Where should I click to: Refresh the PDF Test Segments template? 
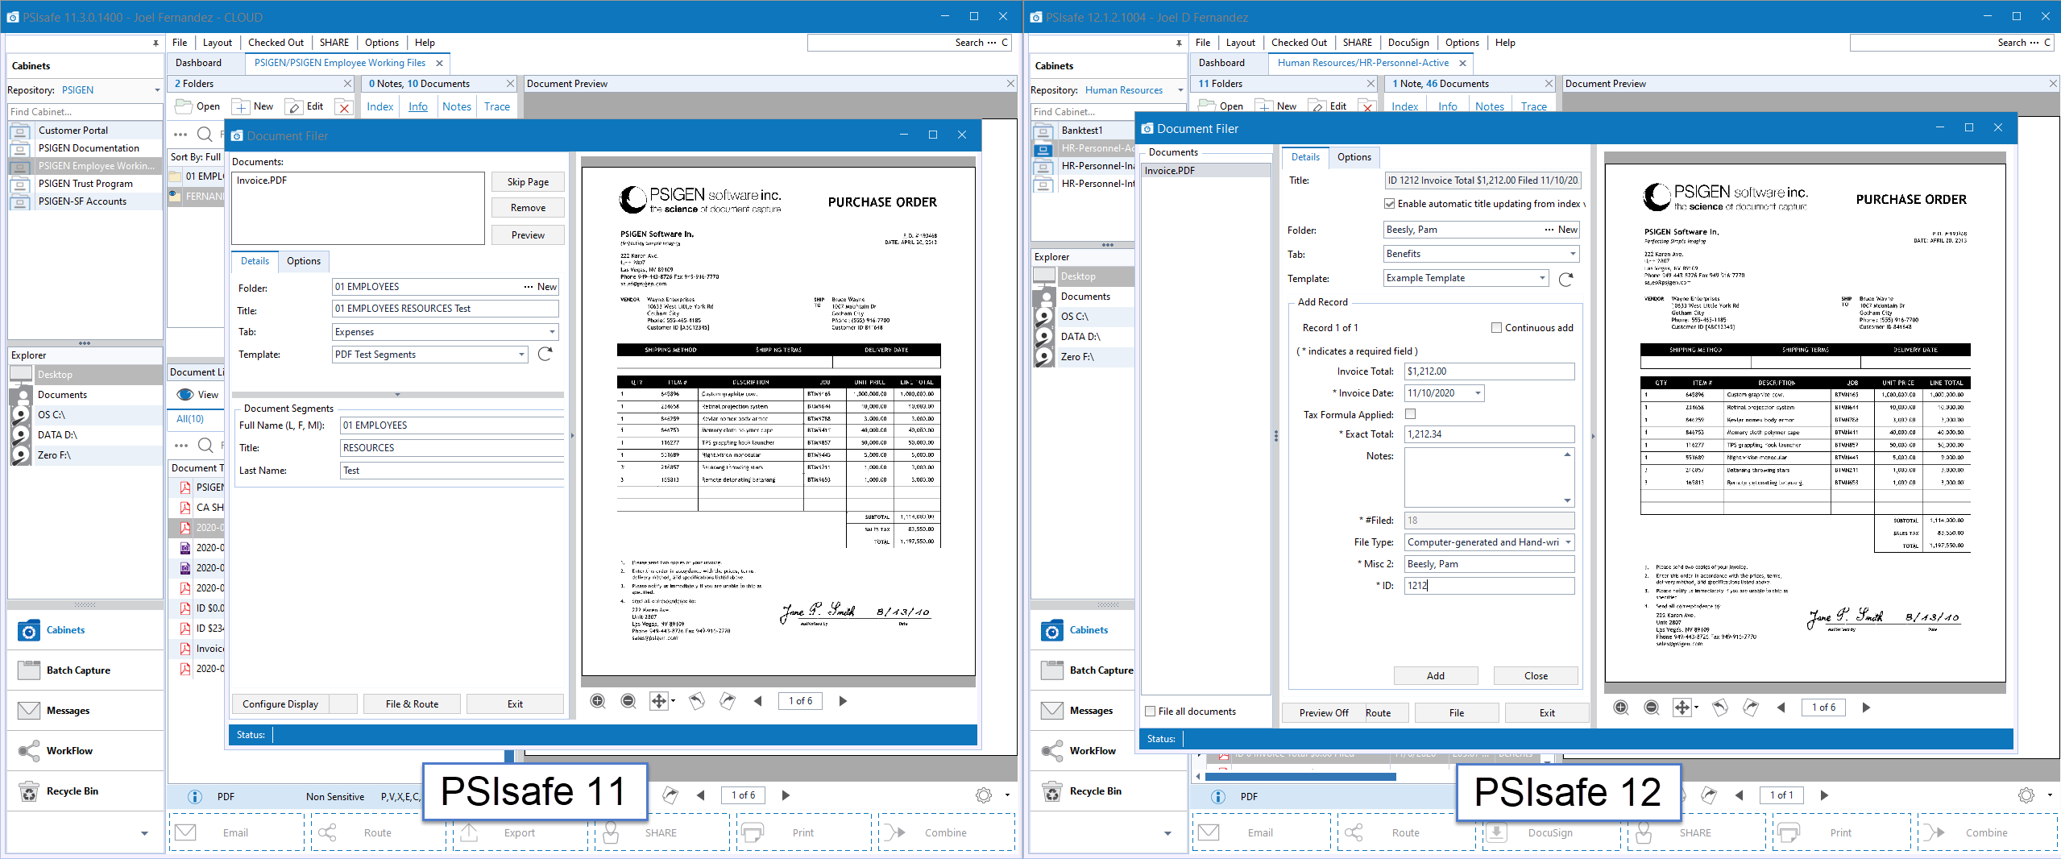(545, 355)
